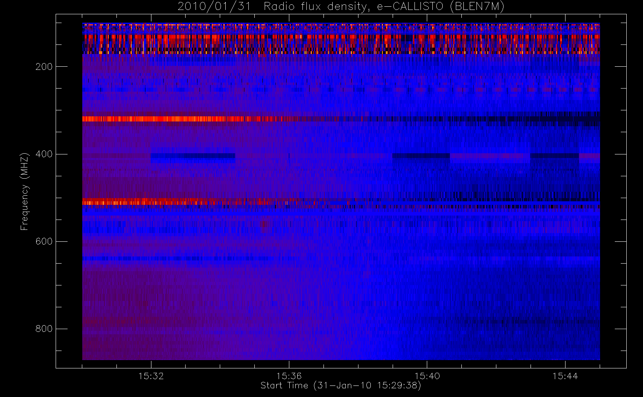Click the 15:32 time tick label
643x397 pixels.
point(151,376)
